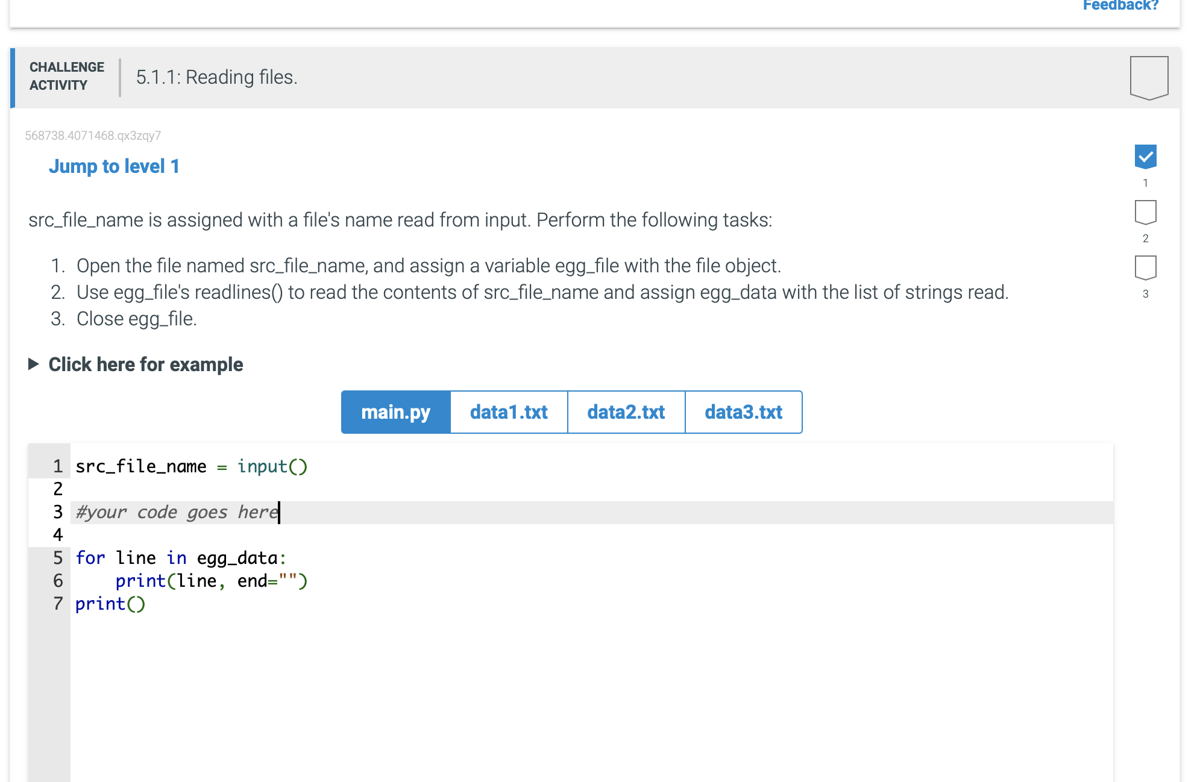Expand the Click here for example section
This screenshot has height=782, width=1197.
tap(145, 364)
